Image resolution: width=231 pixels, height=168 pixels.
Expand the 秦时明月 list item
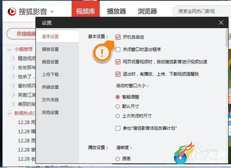(13, 86)
